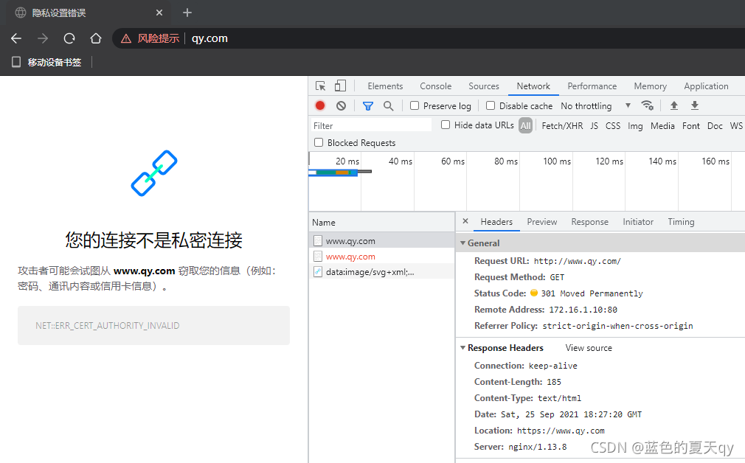Click the 301 Moved Permanently status text

coord(592,293)
